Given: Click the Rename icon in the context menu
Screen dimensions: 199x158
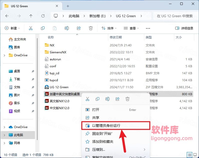Looking at the screenshot, I should 107,99.
